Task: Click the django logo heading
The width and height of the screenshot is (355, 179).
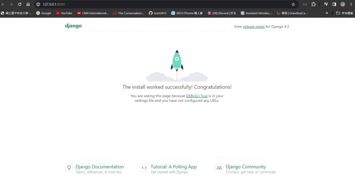Action: point(73,26)
